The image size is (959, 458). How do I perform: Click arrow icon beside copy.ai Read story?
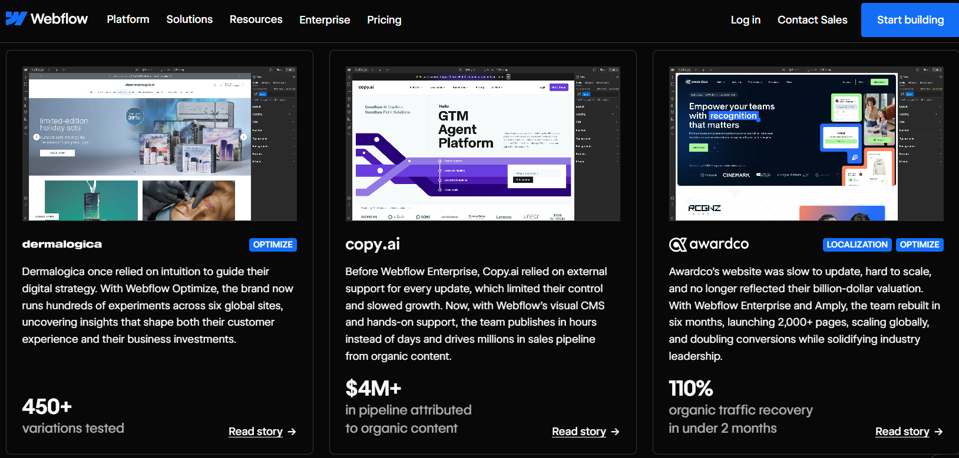click(615, 432)
